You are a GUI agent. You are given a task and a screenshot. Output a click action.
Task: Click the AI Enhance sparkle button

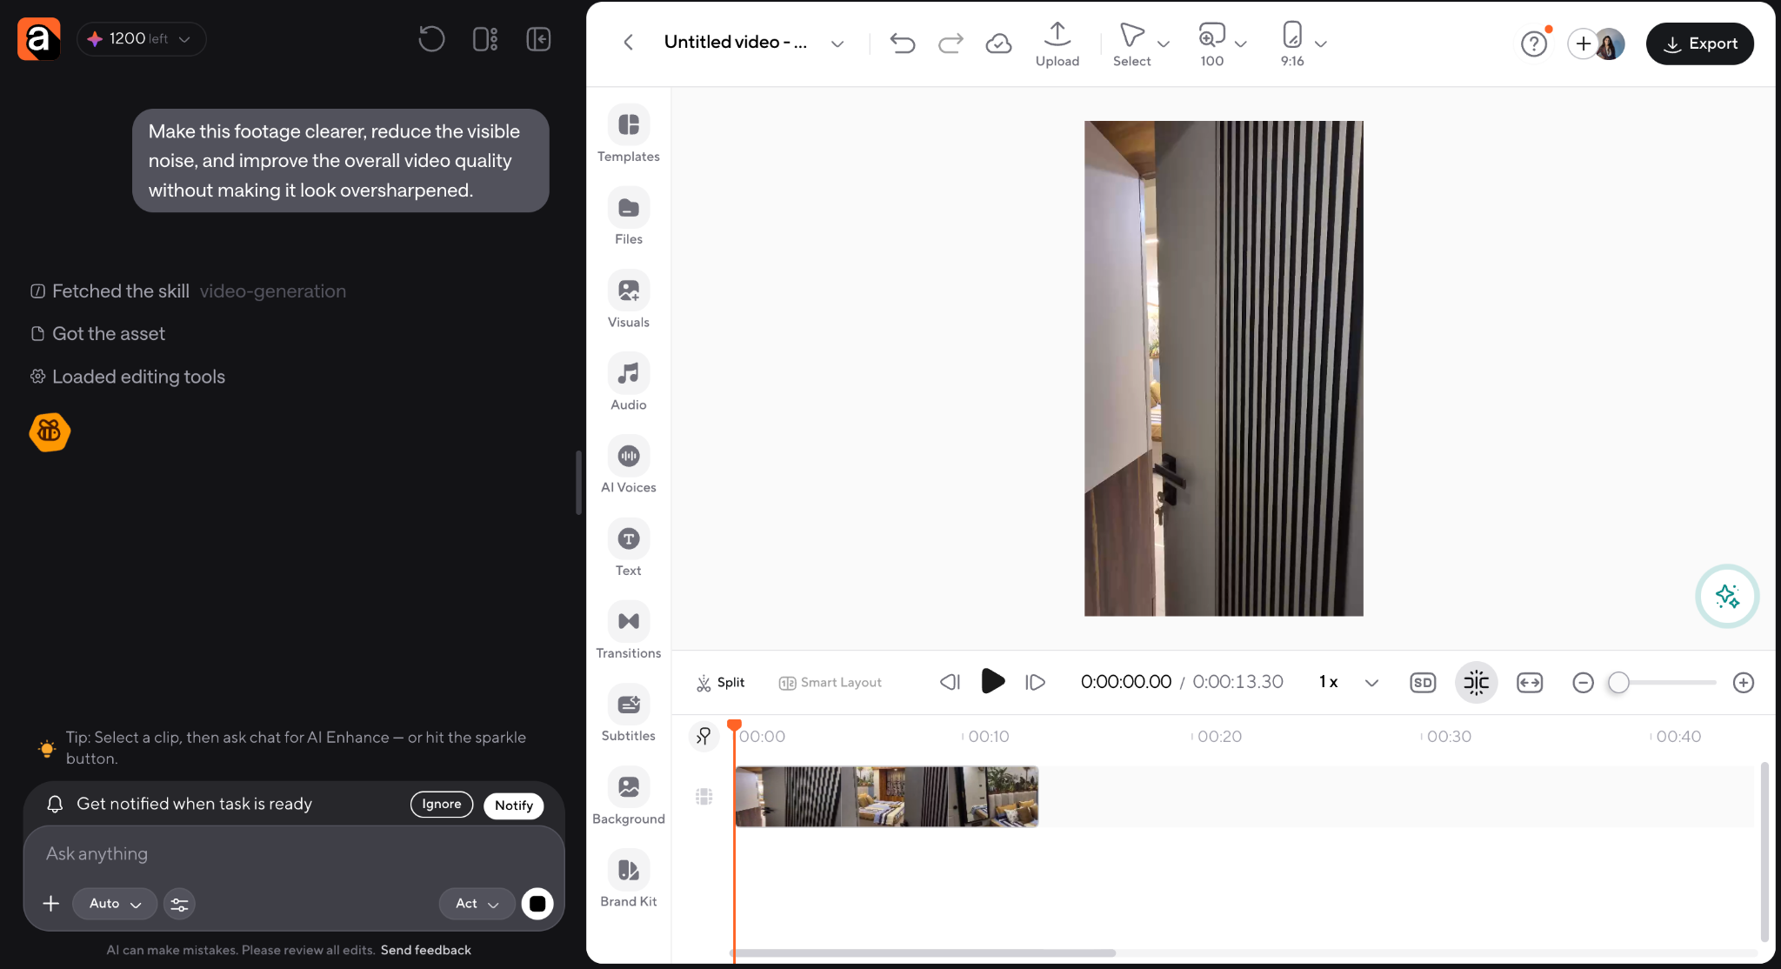click(x=1727, y=596)
